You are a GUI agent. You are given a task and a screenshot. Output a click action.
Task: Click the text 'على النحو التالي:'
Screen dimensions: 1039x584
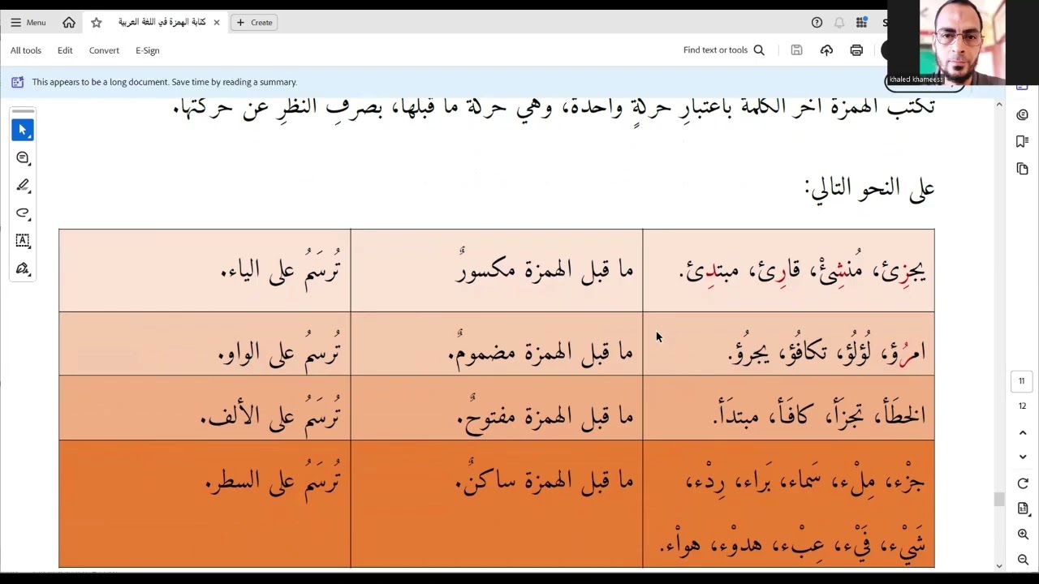pos(869,188)
